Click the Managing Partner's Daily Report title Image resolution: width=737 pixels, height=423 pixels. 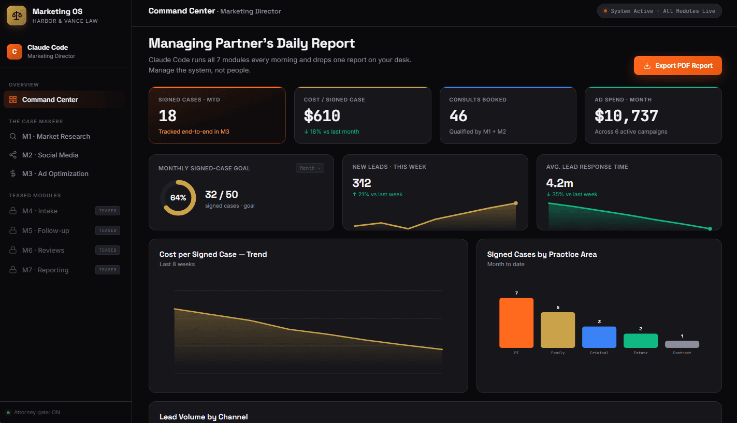click(x=252, y=43)
